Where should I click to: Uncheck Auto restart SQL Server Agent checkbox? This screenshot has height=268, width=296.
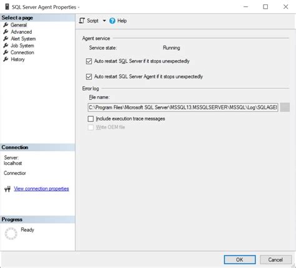click(89, 77)
